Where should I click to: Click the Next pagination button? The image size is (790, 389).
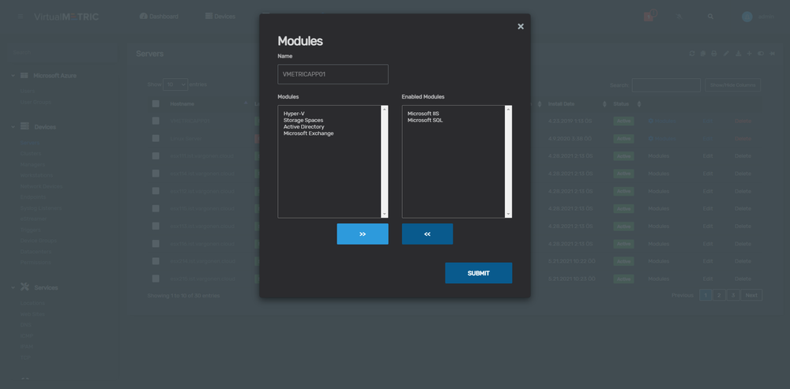pos(751,295)
